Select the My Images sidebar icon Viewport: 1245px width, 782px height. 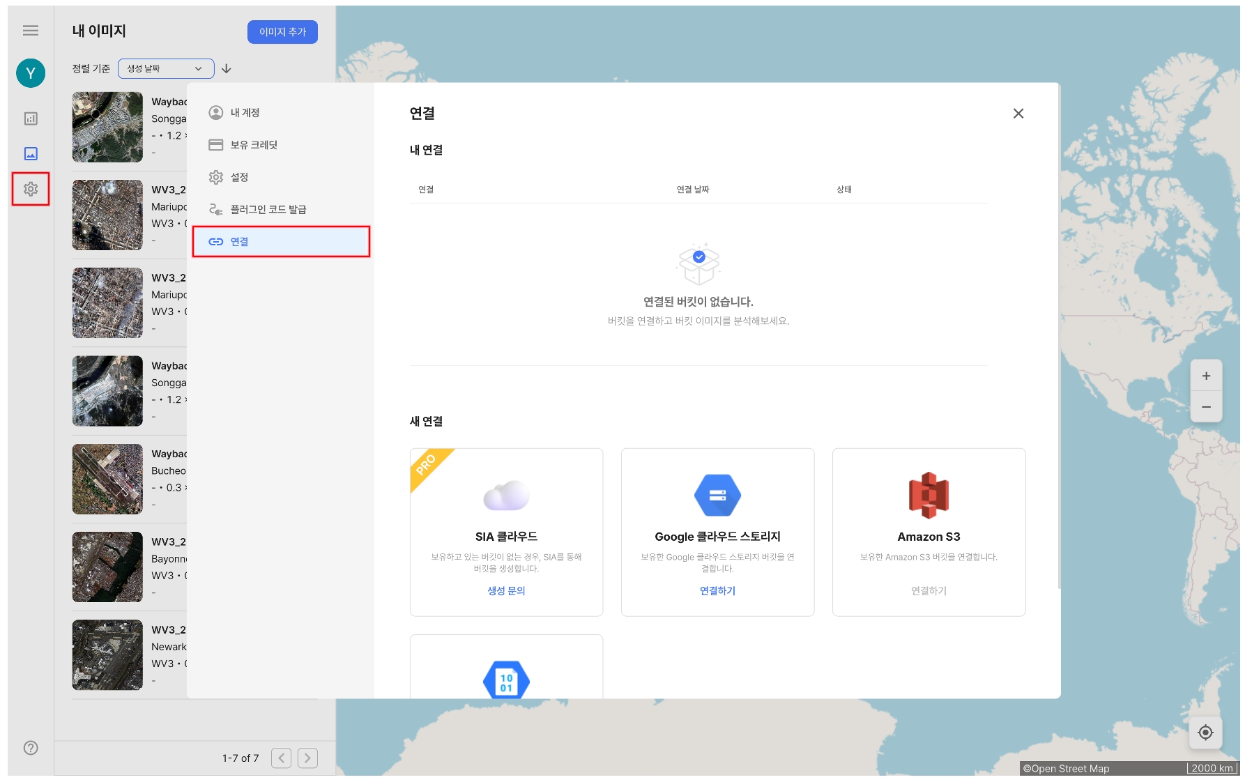[31, 153]
